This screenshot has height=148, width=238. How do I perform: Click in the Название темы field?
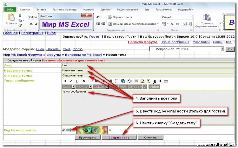(x=148, y=70)
